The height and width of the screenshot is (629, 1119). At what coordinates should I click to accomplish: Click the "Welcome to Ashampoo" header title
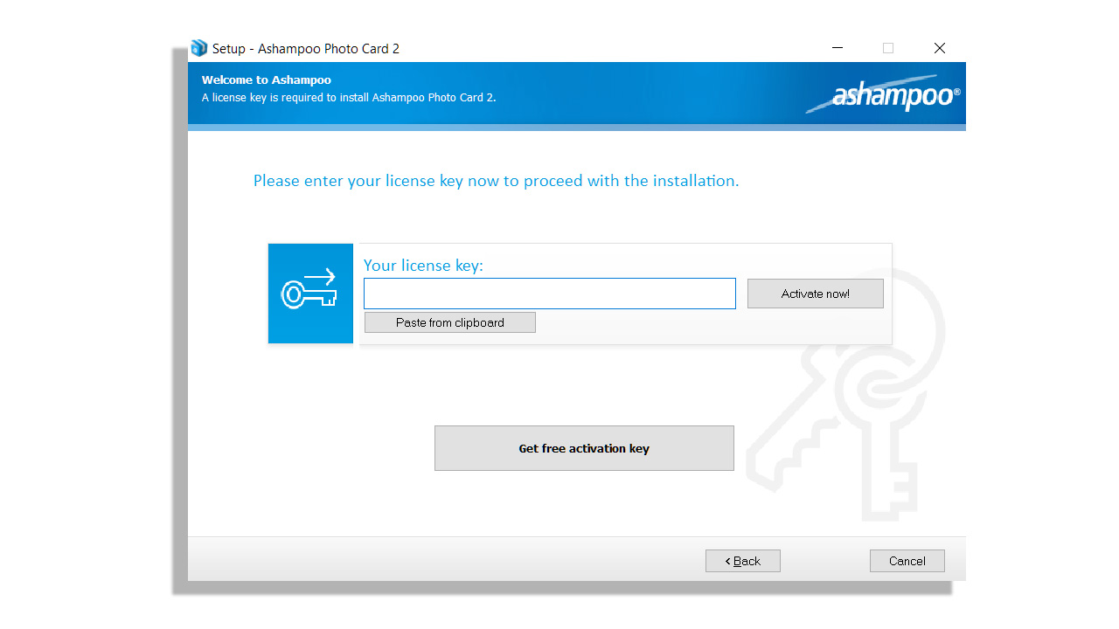[267, 80]
